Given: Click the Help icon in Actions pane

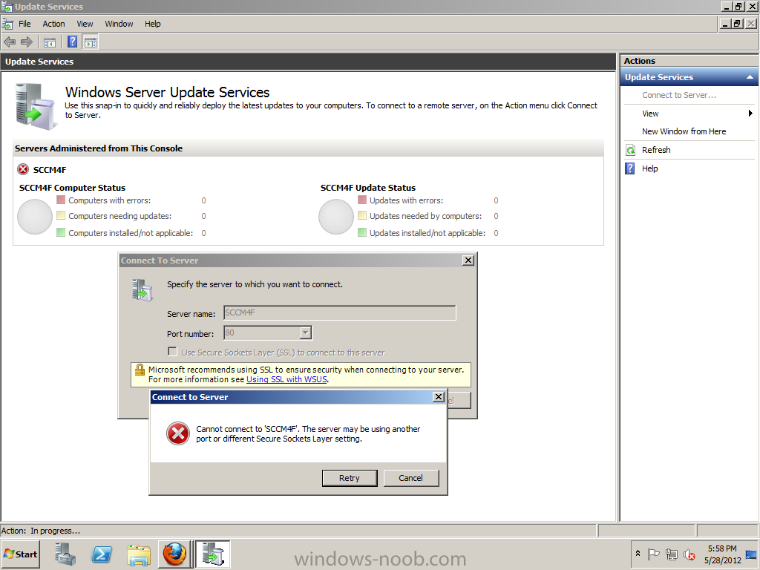Looking at the screenshot, I should coord(630,168).
